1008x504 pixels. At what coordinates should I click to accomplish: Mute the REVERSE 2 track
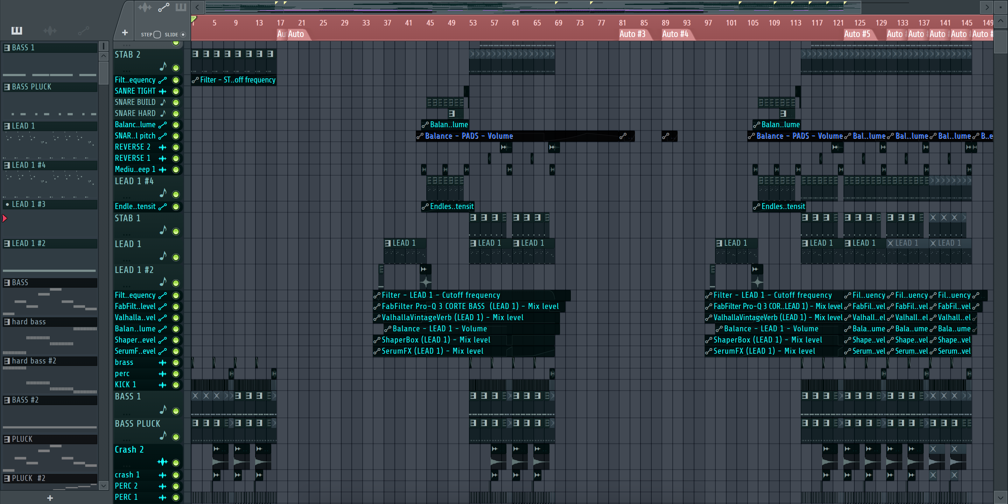click(x=176, y=147)
